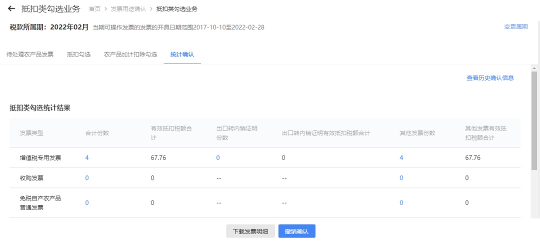Open 合计份数 0 for 免税自产农产品普通发票
Viewport: 540px width, 242px height.
pyautogui.click(x=87, y=203)
